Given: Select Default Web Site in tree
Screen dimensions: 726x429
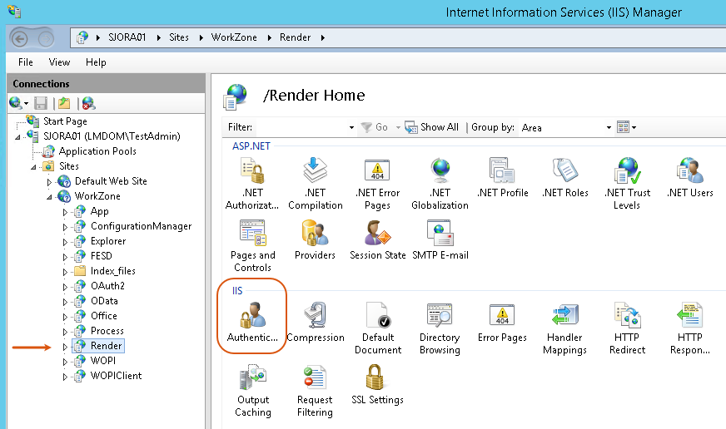Looking at the screenshot, I should point(111,181).
